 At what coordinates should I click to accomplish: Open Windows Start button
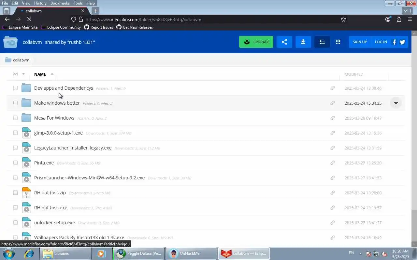pos(8,253)
